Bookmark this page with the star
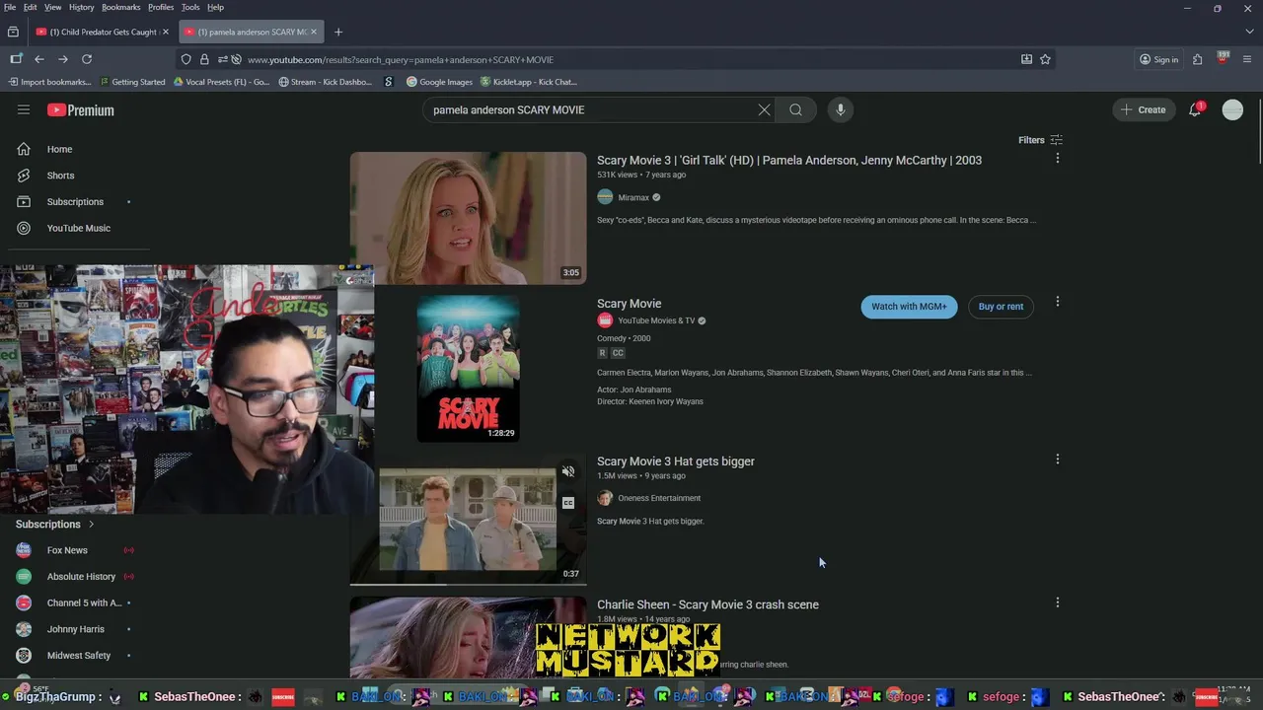This screenshot has height=710, width=1263. [1045, 59]
